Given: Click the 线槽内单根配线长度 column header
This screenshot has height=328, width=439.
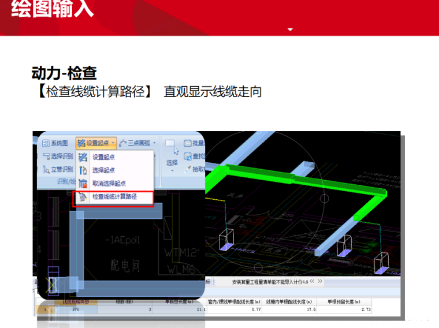Looking at the screenshot, I should pyautogui.click(x=289, y=302).
